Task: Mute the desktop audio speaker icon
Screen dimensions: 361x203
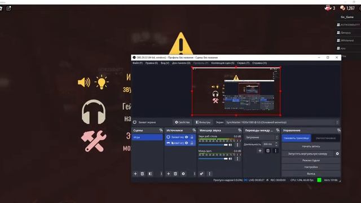Action: pyautogui.click(x=230, y=145)
